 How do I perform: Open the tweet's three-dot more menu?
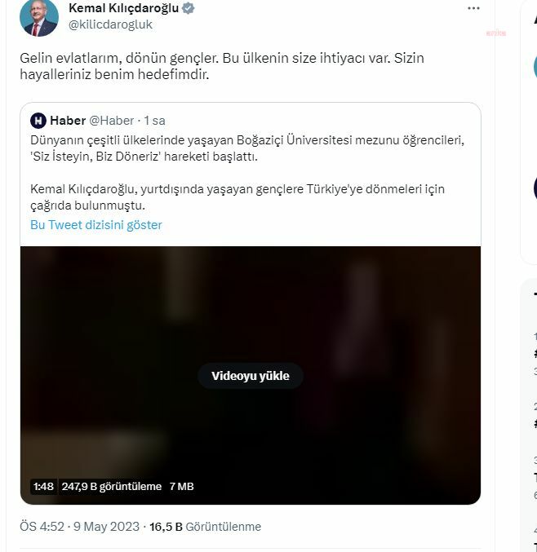473,8
